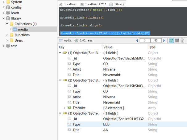The width and height of the screenshot is (187, 140).
Task: Collapse result document (2)
Action: tap(60, 80)
